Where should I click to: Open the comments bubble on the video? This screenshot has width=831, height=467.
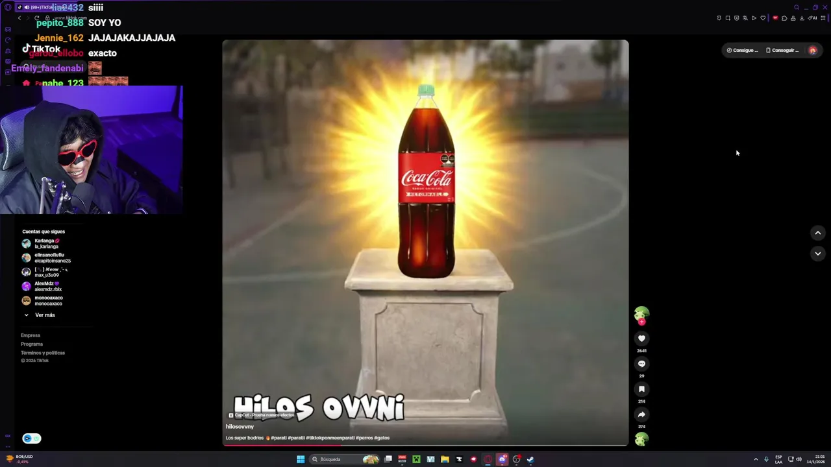[641, 364]
